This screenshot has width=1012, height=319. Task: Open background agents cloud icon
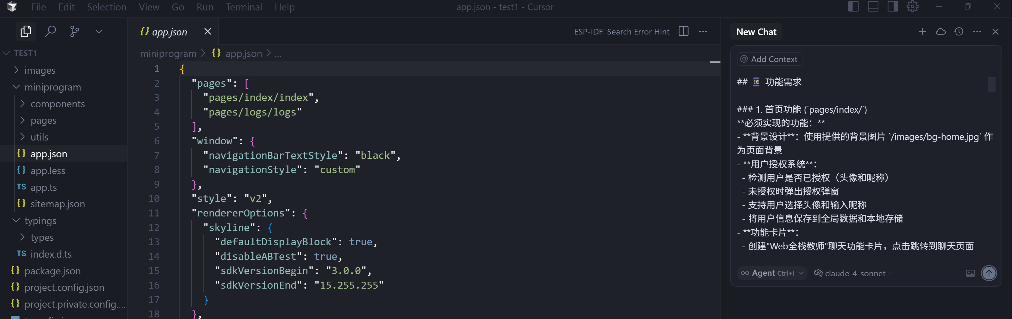(x=940, y=31)
